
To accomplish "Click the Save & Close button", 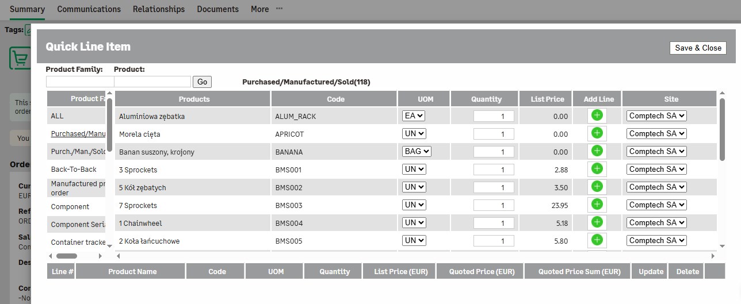I will coord(698,48).
